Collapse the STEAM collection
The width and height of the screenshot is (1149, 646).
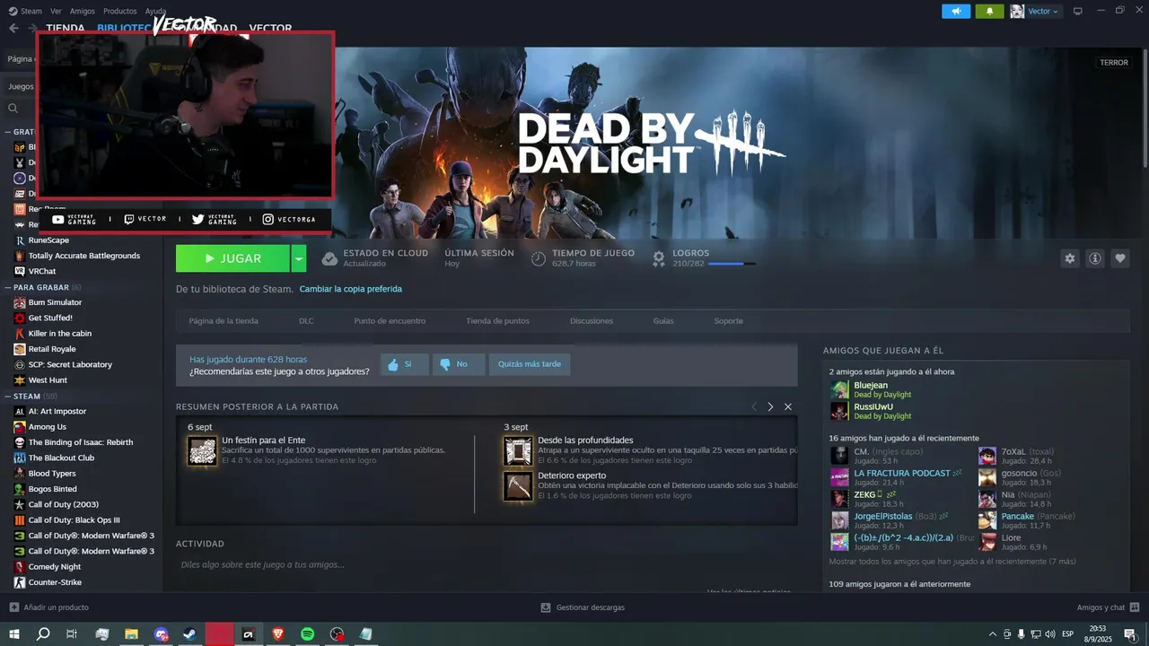tap(8, 396)
